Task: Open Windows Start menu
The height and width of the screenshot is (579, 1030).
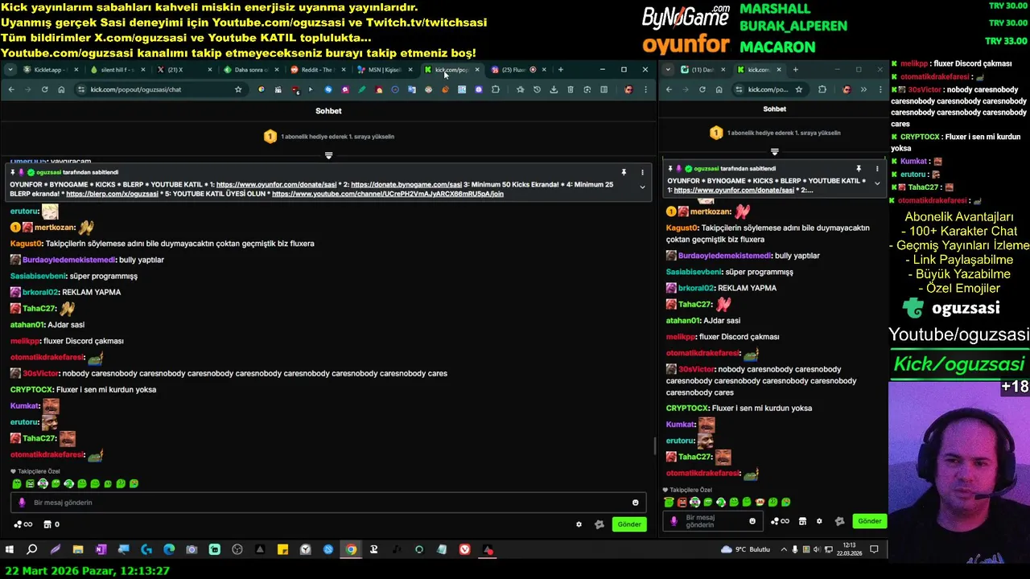Action: pos(10,550)
